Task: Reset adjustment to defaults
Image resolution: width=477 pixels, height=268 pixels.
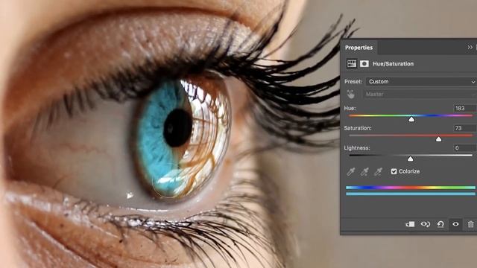Action: 440,224
